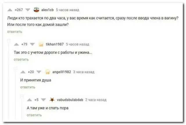Click the "5 часов назад" timestamp of alex1cb

[x=67, y=10]
